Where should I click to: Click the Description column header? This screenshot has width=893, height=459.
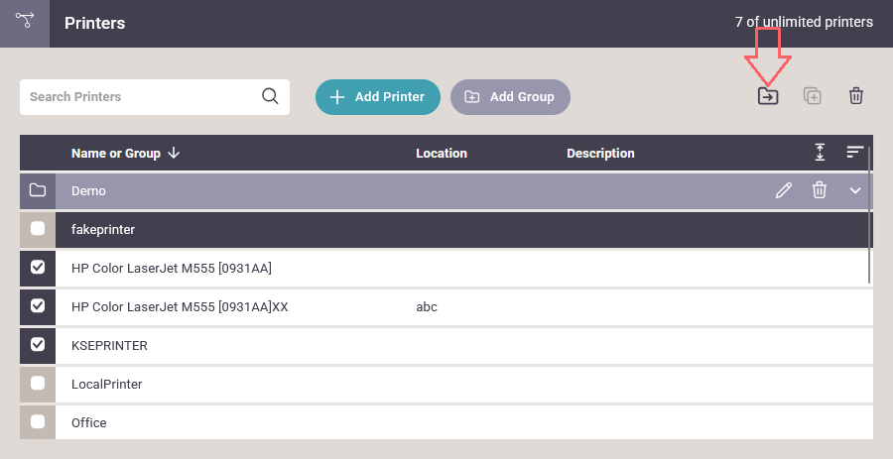[600, 154]
